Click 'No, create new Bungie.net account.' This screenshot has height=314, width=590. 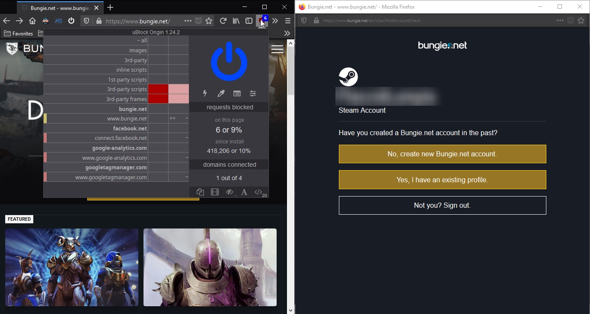click(442, 154)
